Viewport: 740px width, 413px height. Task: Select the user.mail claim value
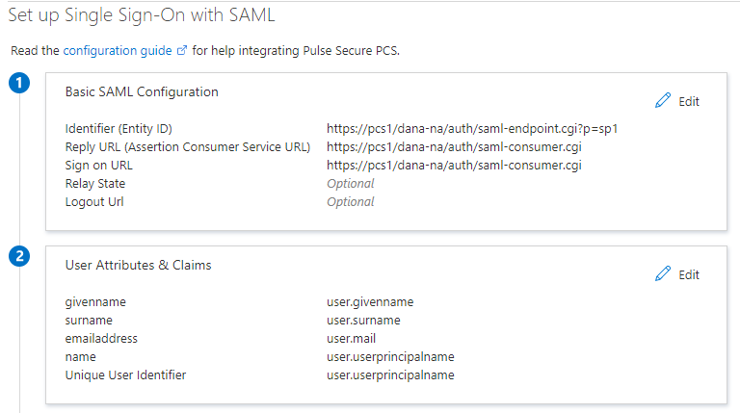click(x=352, y=338)
